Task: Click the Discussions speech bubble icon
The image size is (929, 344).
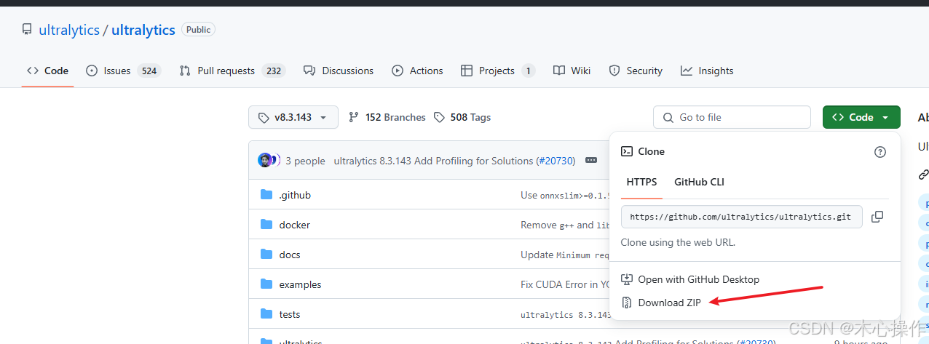Action: [x=309, y=71]
